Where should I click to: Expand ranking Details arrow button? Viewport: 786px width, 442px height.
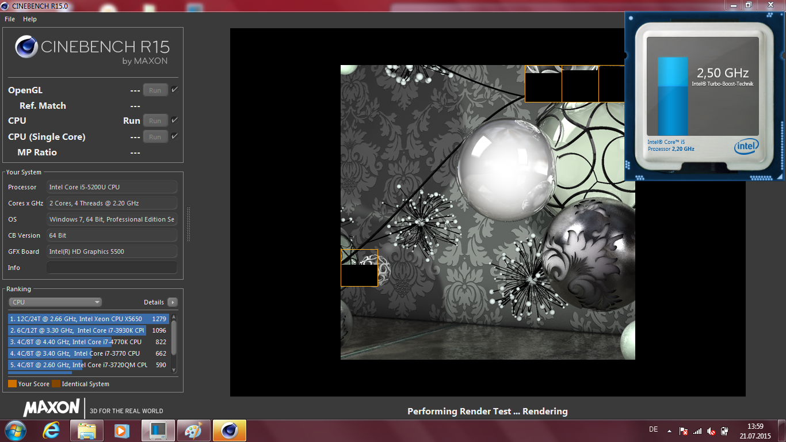tap(173, 302)
